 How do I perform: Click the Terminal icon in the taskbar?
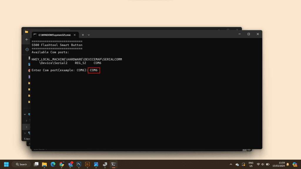coord(113,164)
